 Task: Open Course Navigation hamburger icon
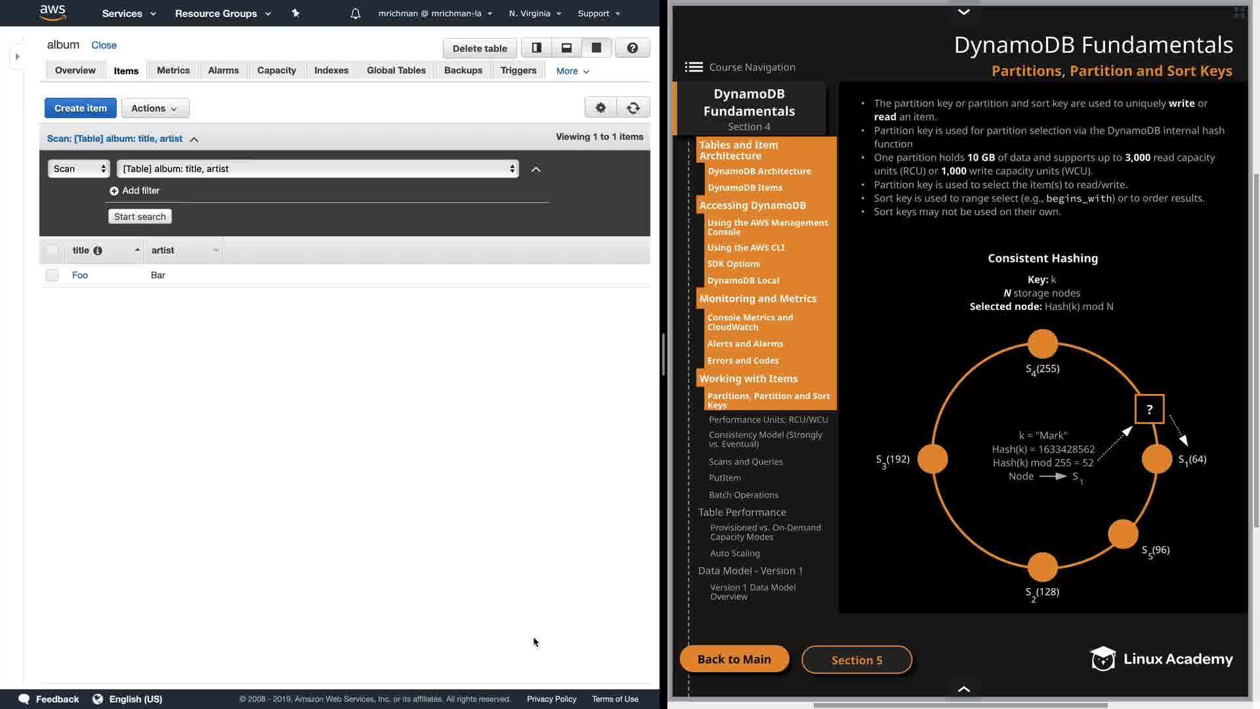694,67
